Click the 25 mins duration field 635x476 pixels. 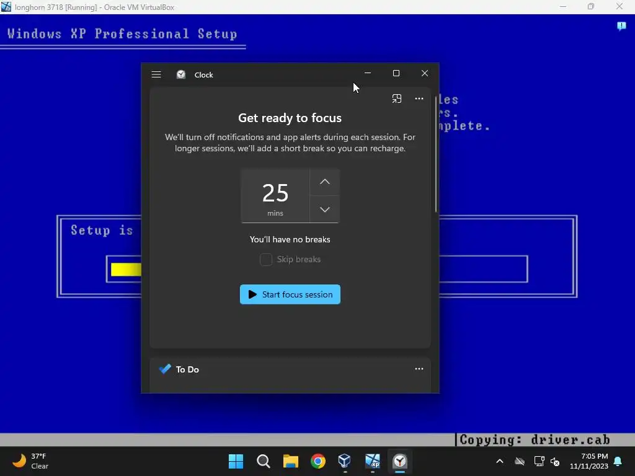[275, 196]
